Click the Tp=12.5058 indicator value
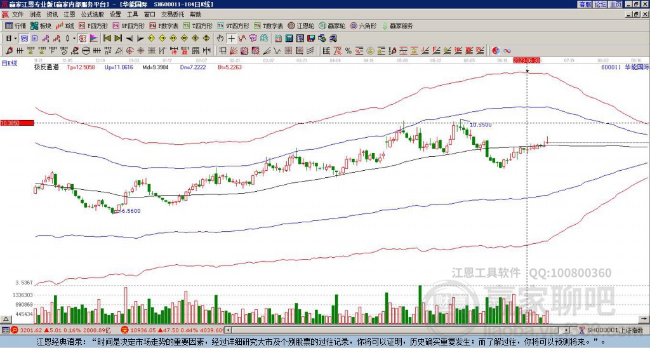This screenshot has height=348, width=650. (81, 67)
